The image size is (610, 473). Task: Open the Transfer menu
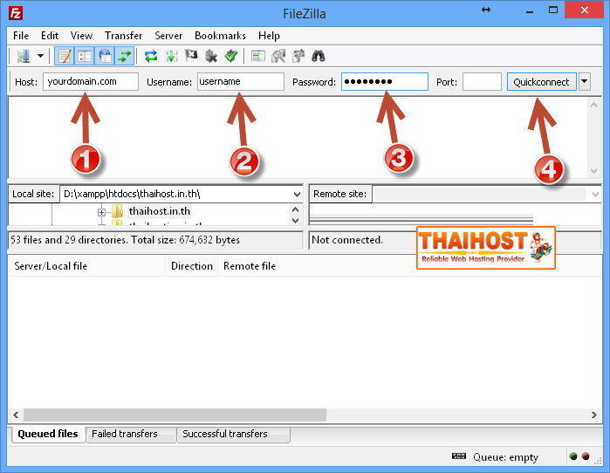click(x=123, y=36)
